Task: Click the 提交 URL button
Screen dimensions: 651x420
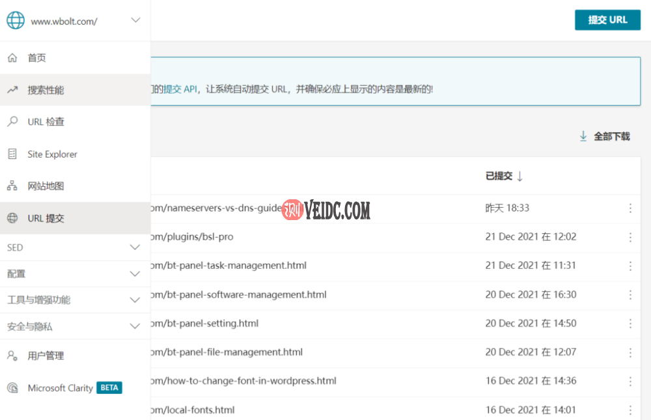Action: 607,20
